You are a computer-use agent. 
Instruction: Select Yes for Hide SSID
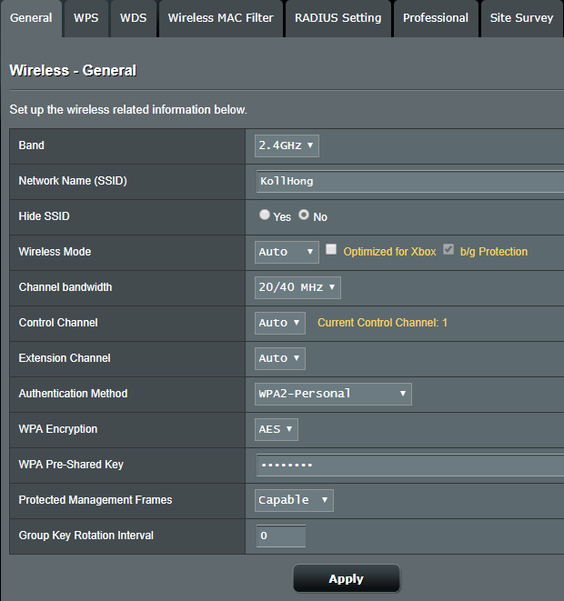point(265,215)
